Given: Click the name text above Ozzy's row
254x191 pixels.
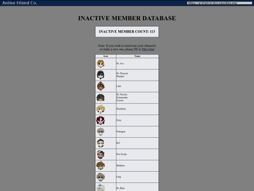Looking at the screenshot, I should click(121, 109).
